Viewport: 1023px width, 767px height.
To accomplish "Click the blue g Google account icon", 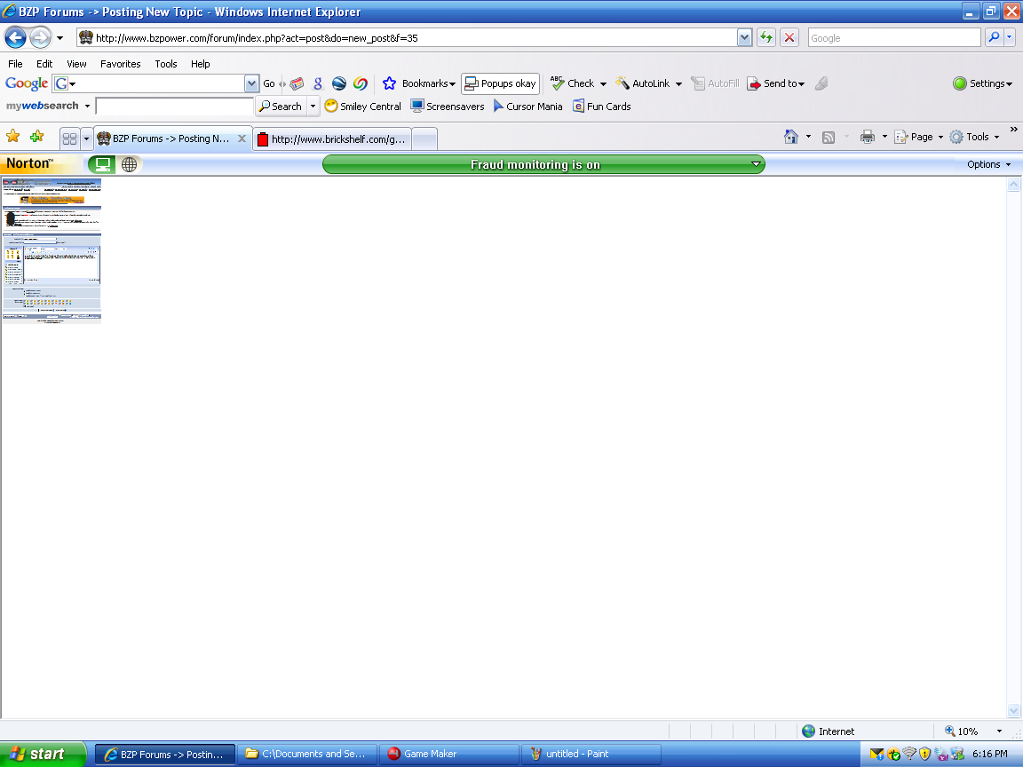I will coord(318,83).
